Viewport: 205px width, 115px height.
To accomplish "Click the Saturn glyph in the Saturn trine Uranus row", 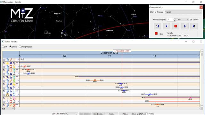I will (8, 77).
